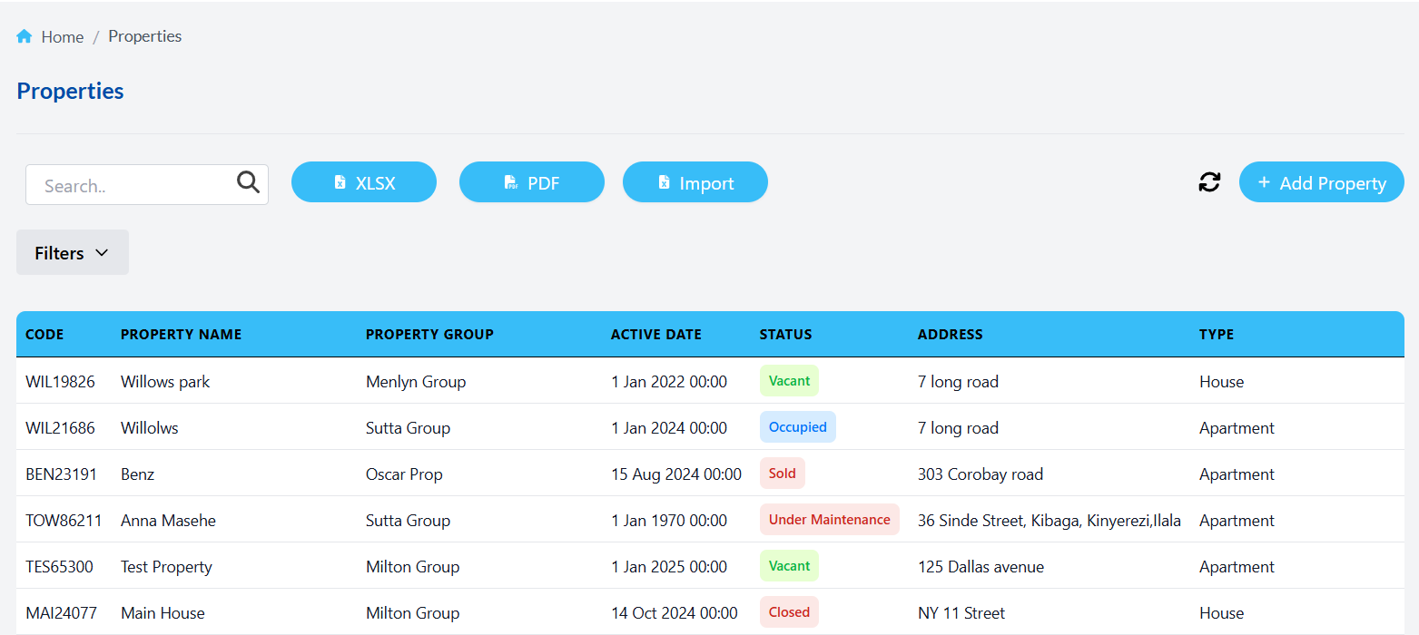Screen dimensions: 1419x635
Task: Sort by Active Date column header
Action: [655, 335]
